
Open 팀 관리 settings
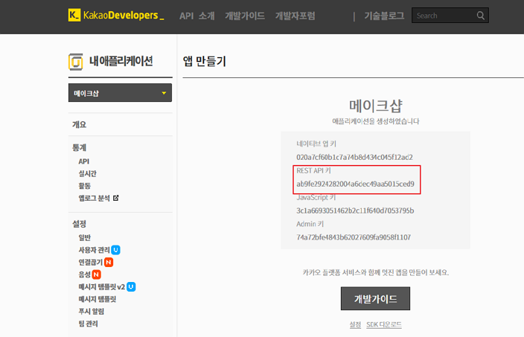[x=89, y=324]
